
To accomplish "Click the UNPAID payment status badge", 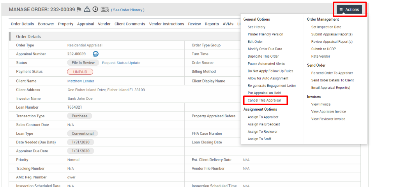I will pos(80,72).
